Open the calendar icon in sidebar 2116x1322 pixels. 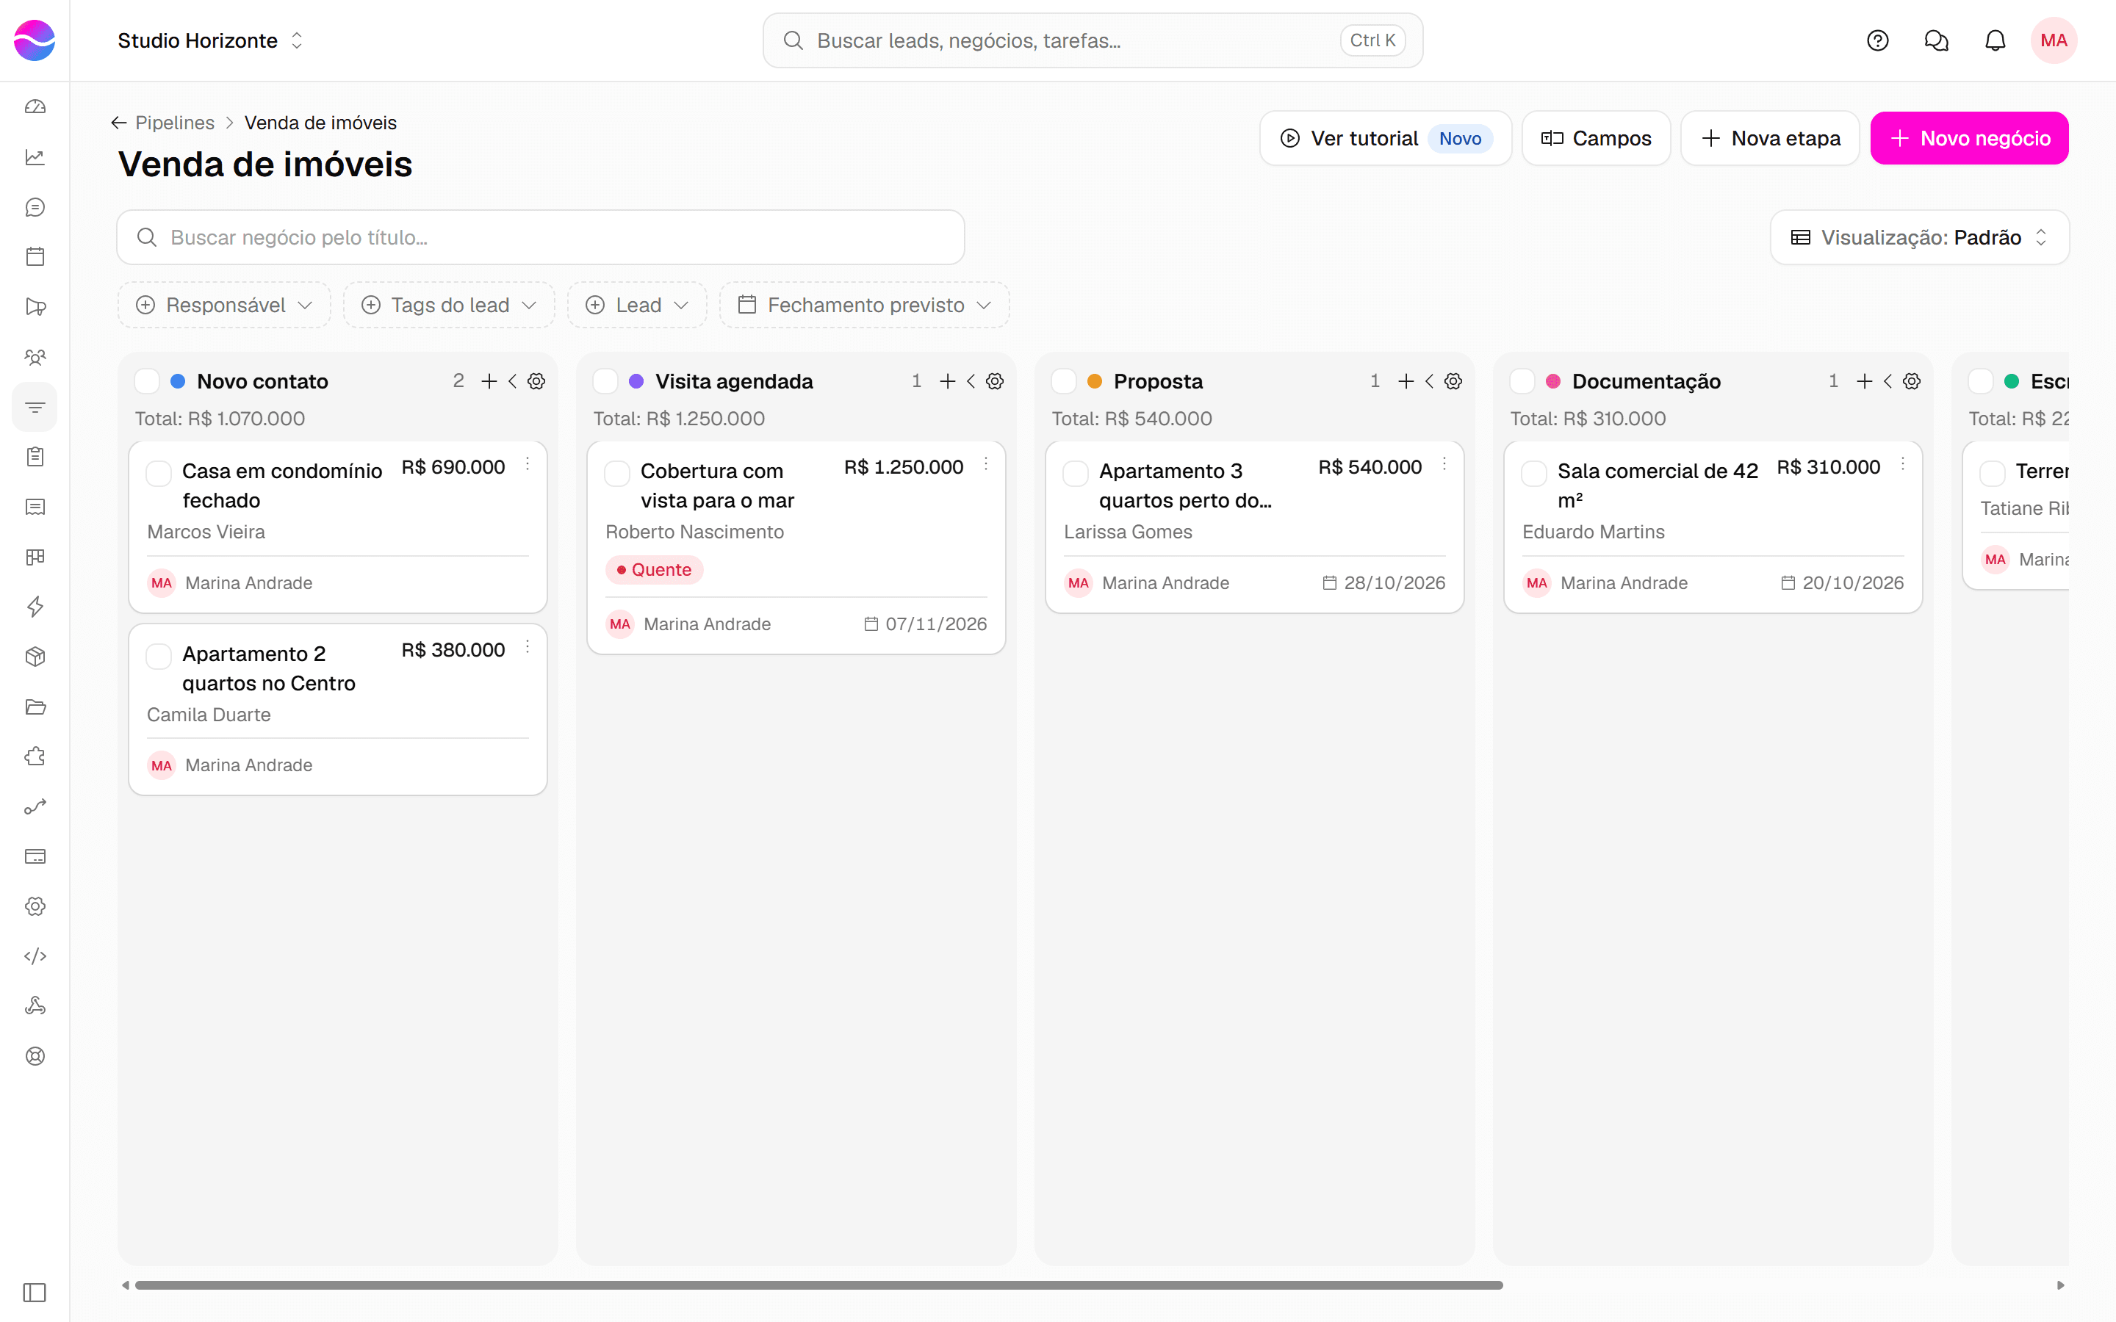coord(35,257)
